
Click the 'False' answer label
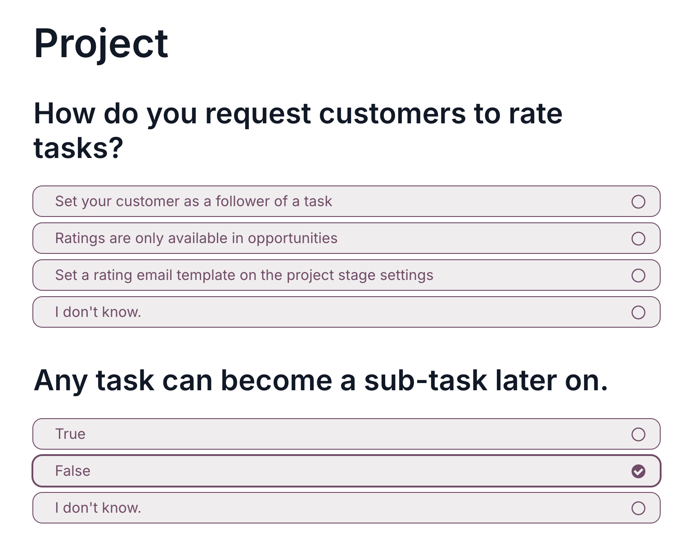(x=72, y=471)
